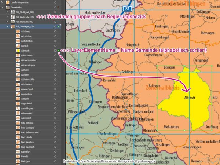Click the Aitrach element thumbnail
The width and height of the screenshot is (220, 165).
point(18,46)
